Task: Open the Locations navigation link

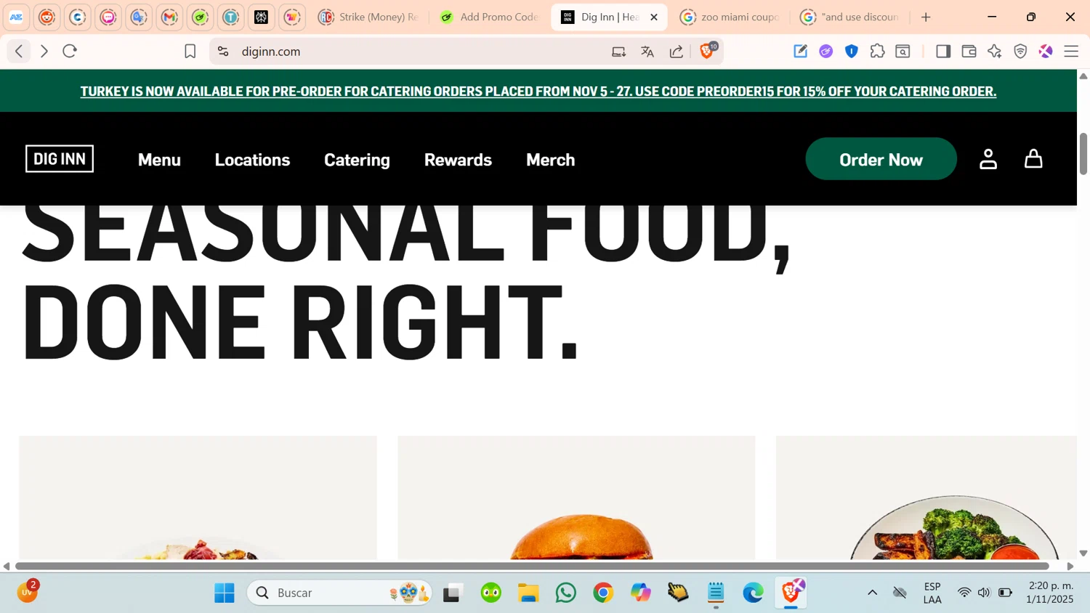Action: [x=252, y=159]
